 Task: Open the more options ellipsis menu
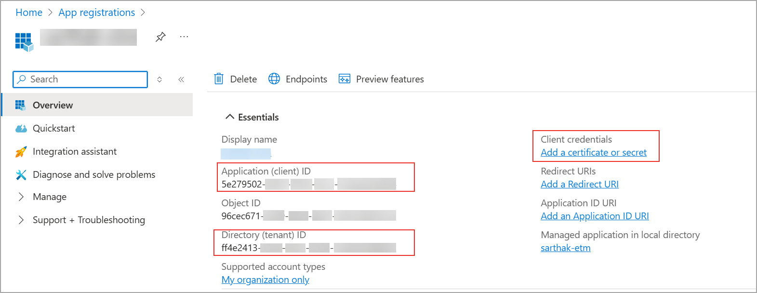184,37
